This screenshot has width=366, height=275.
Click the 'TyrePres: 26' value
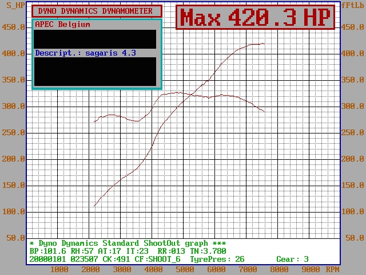(x=217, y=260)
